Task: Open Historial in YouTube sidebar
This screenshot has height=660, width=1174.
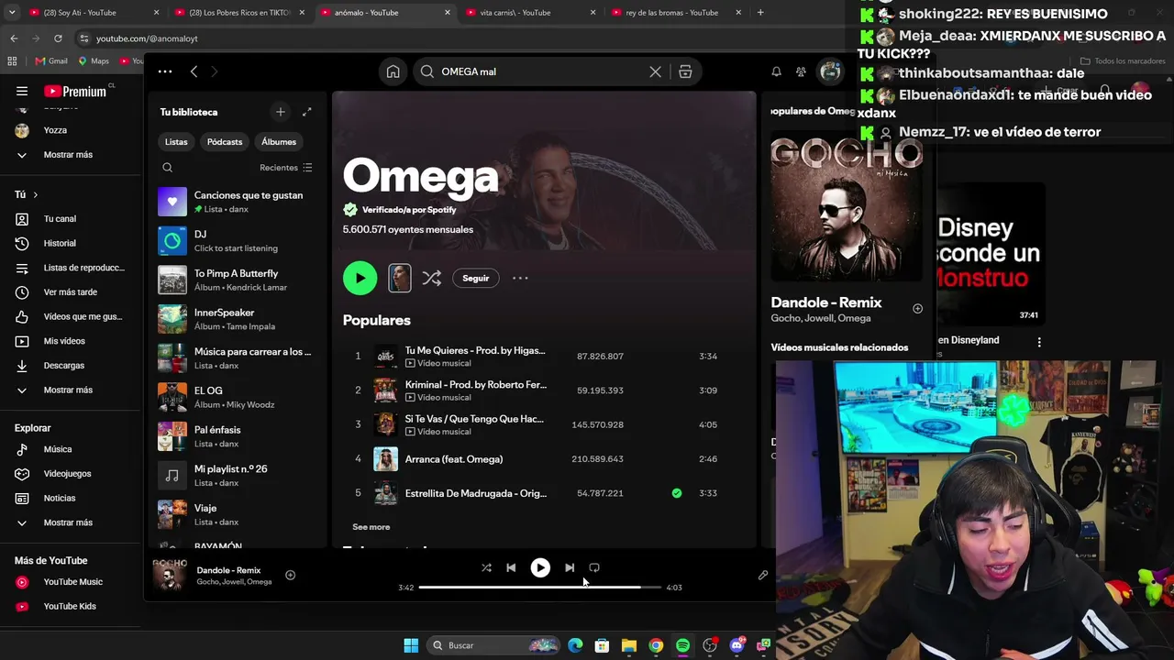Action: point(69,243)
